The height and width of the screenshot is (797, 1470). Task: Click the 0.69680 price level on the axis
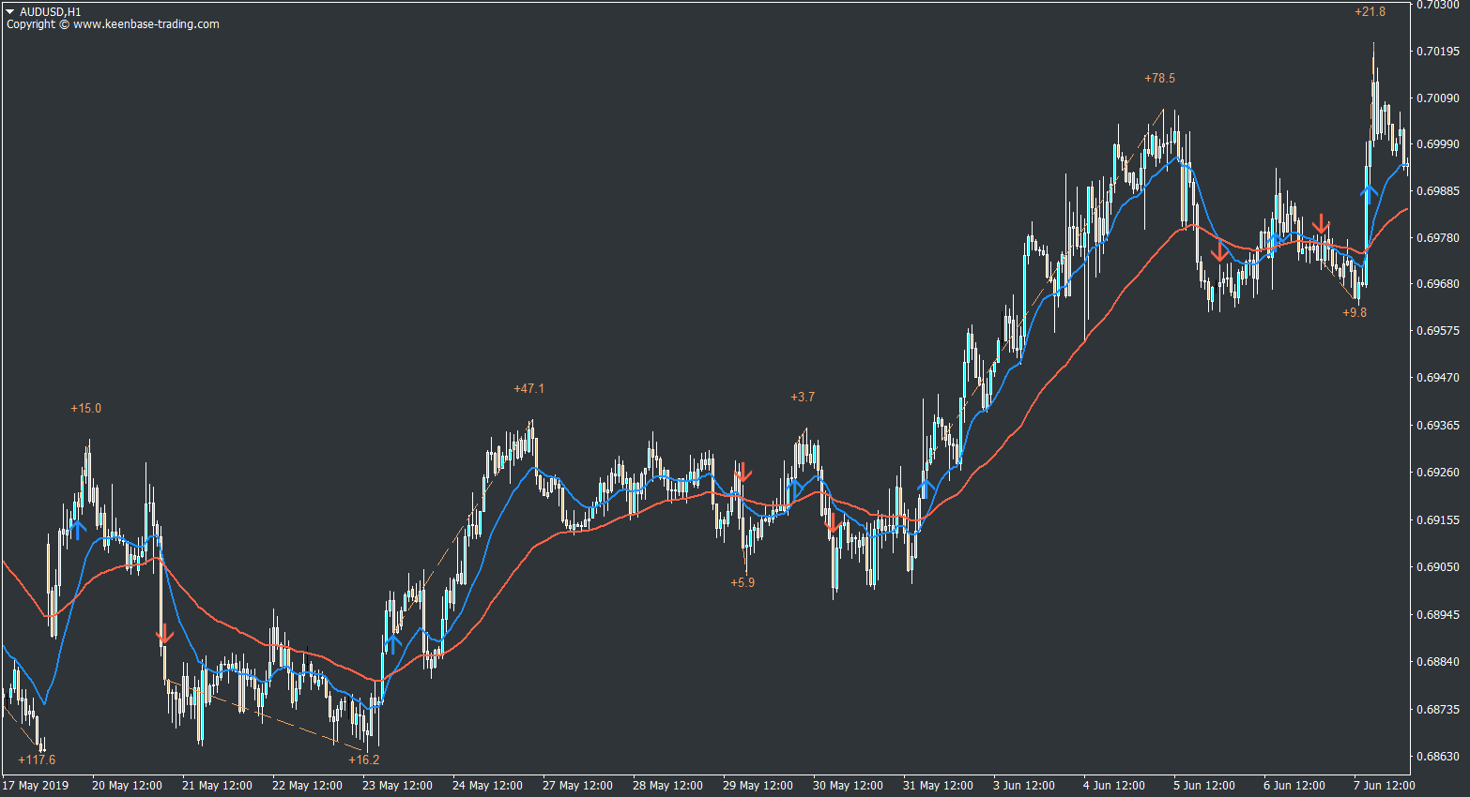tap(1437, 283)
